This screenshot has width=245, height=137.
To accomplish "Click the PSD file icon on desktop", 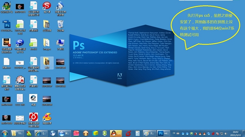I will [7, 26].
